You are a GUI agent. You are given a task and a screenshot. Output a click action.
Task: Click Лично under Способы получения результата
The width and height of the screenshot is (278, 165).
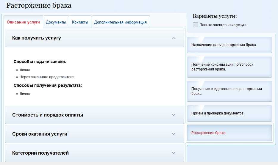pyautogui.click(x=25, y=94)
